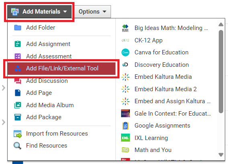Expand the upper left side chevron

(4, 88)
